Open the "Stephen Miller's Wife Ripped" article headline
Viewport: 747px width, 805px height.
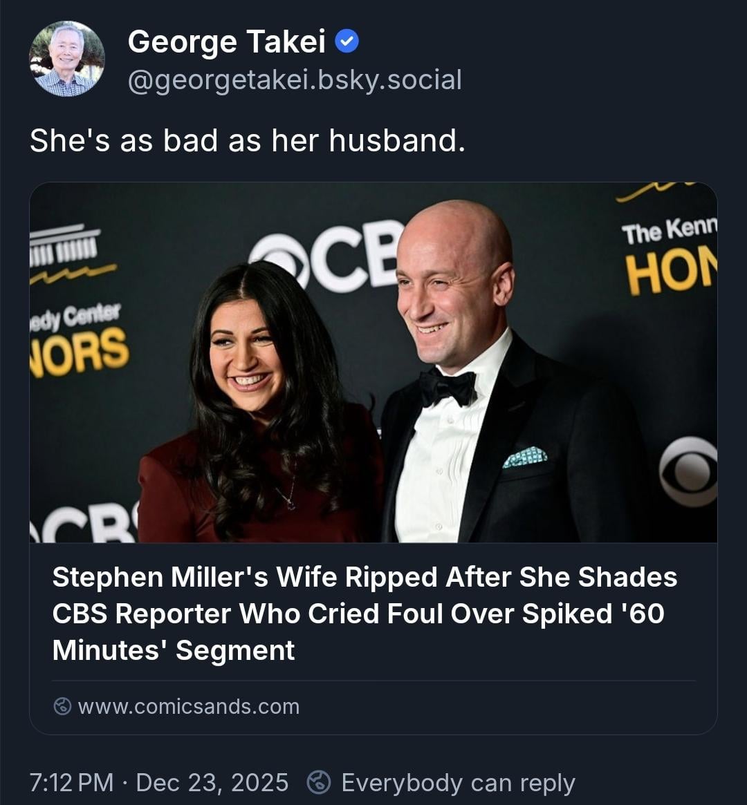(365, 614)
